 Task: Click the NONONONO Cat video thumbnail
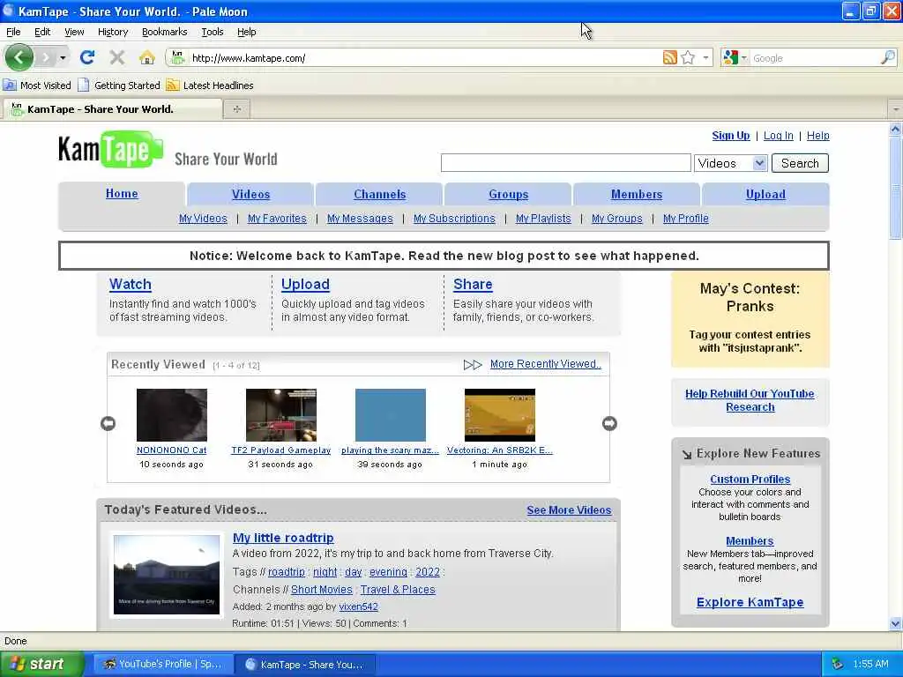click(172, 415)
